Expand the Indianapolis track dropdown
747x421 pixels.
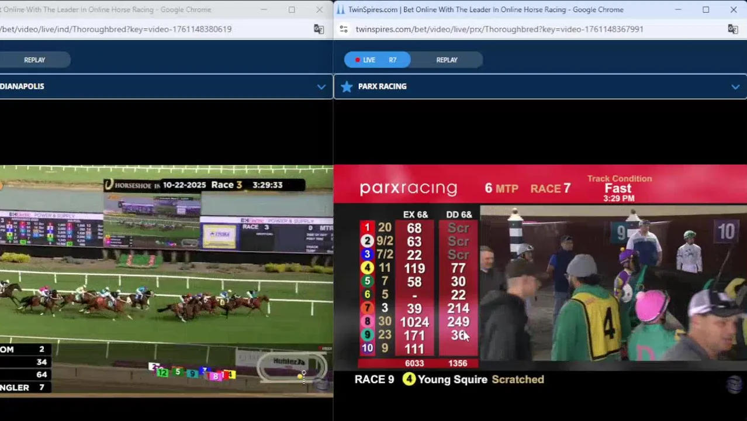321,87
